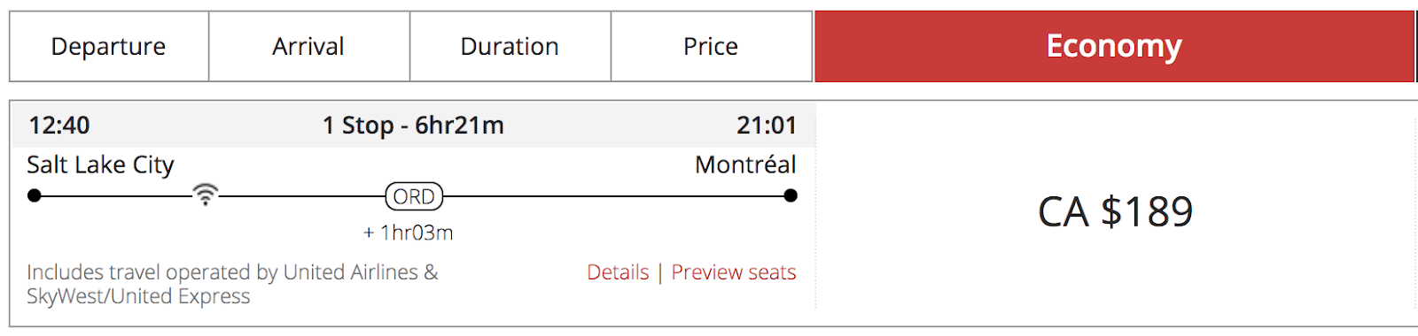Click the Montréal arrival dot
Image resolution: width=1418 pixels, height=336 pixels.
coord(791,195)
